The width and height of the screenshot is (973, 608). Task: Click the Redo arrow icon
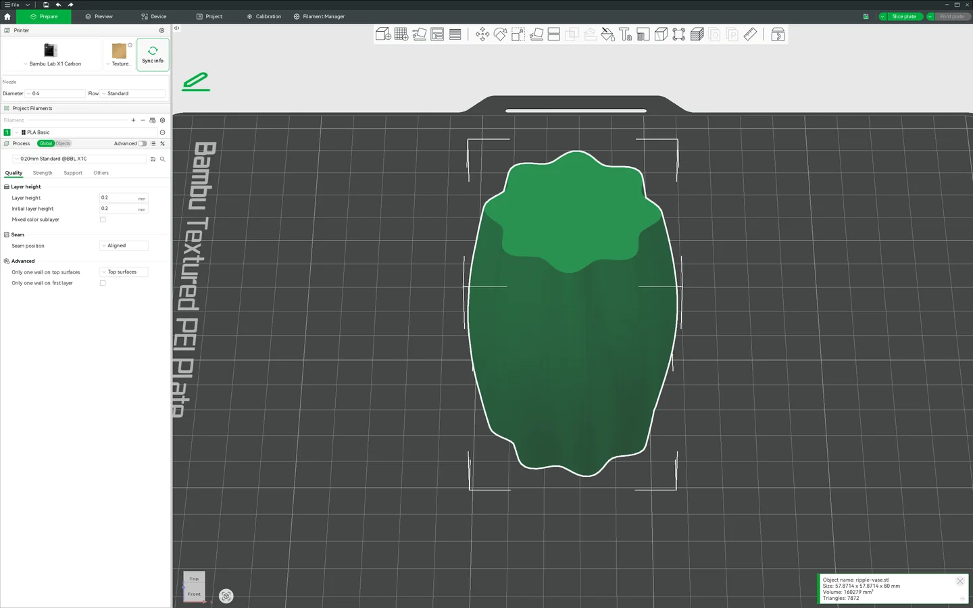[70, 5]
